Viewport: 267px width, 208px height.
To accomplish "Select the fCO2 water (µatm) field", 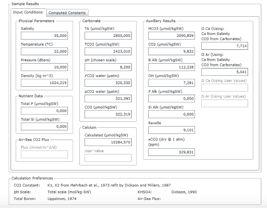I will [x=108, y=83].
